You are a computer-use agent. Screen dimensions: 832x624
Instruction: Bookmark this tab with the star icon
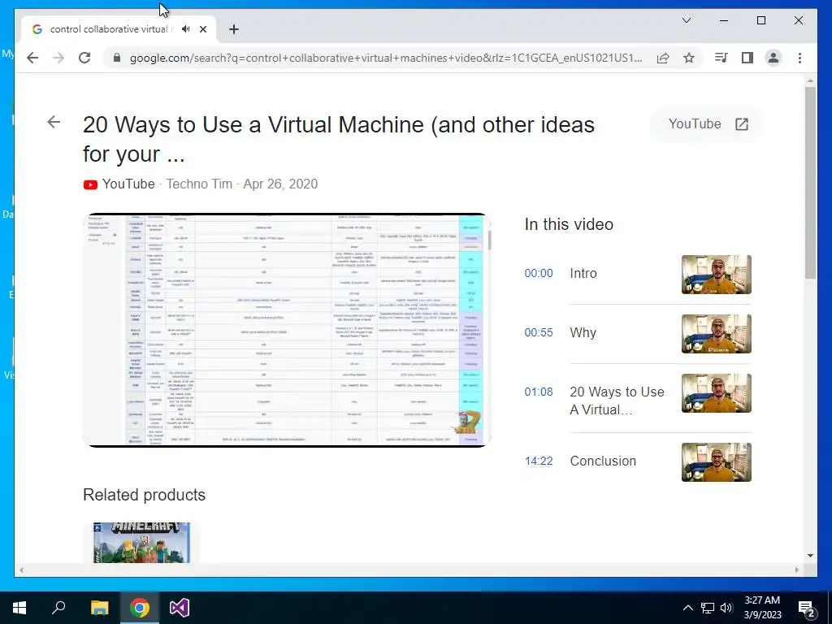[689, 58]
